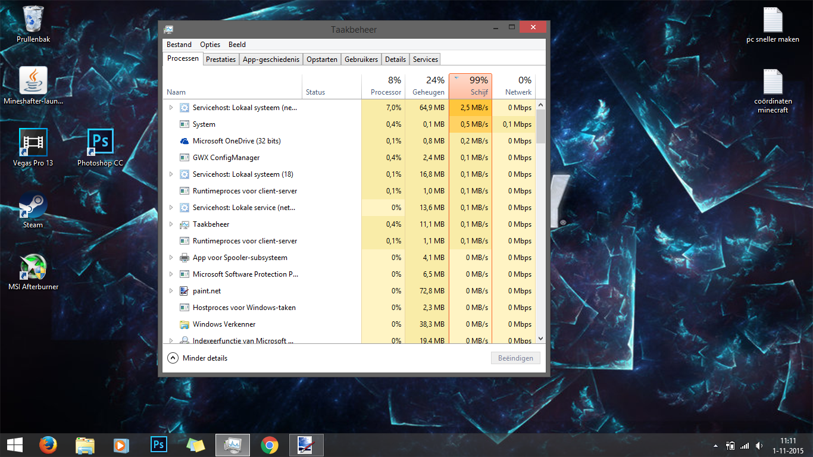Click the scrollbar down arrow in process list

540,339
